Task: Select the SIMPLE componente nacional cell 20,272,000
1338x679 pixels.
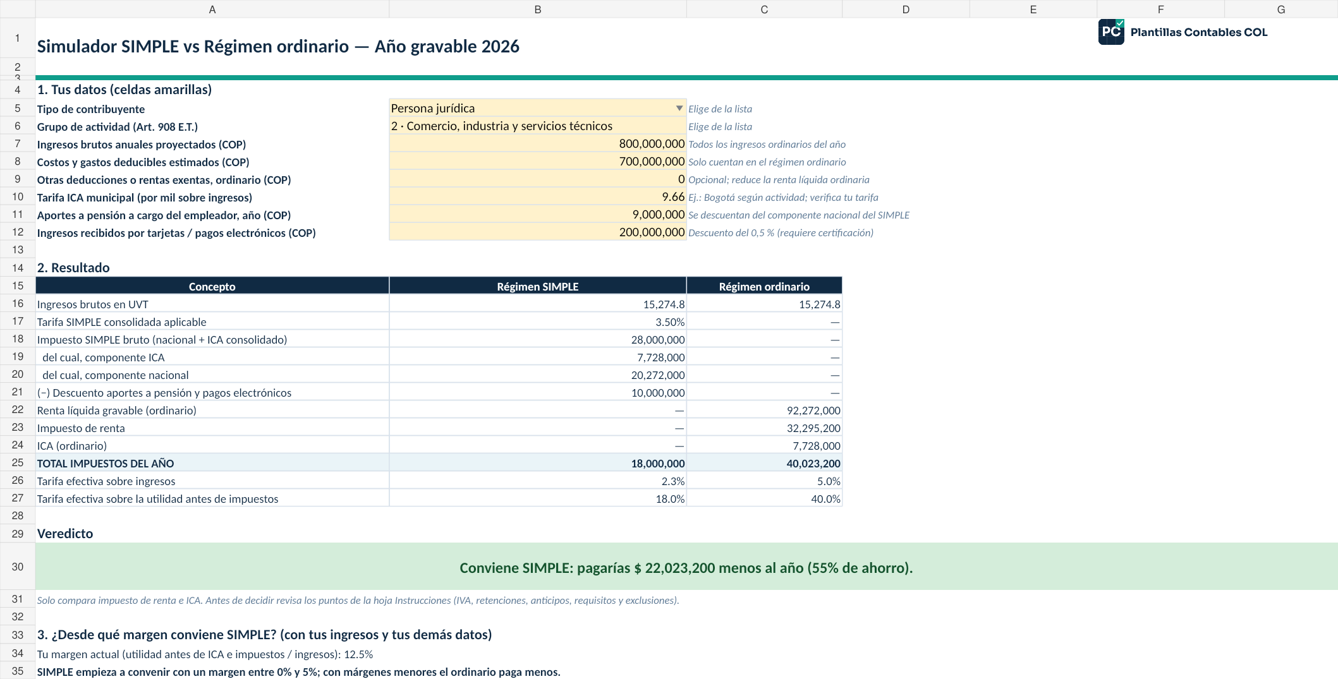Action: [x=538, y=375]
